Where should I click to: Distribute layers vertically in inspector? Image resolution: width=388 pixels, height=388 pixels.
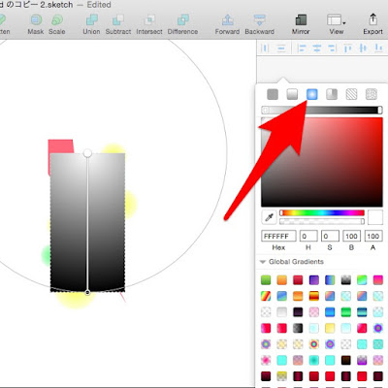tap(281, 48)
